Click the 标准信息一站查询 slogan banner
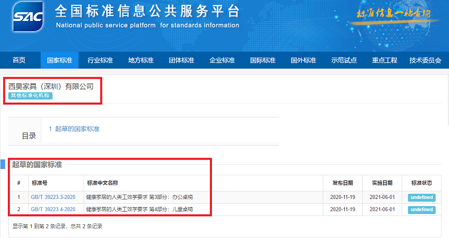 tap(393, 13)
